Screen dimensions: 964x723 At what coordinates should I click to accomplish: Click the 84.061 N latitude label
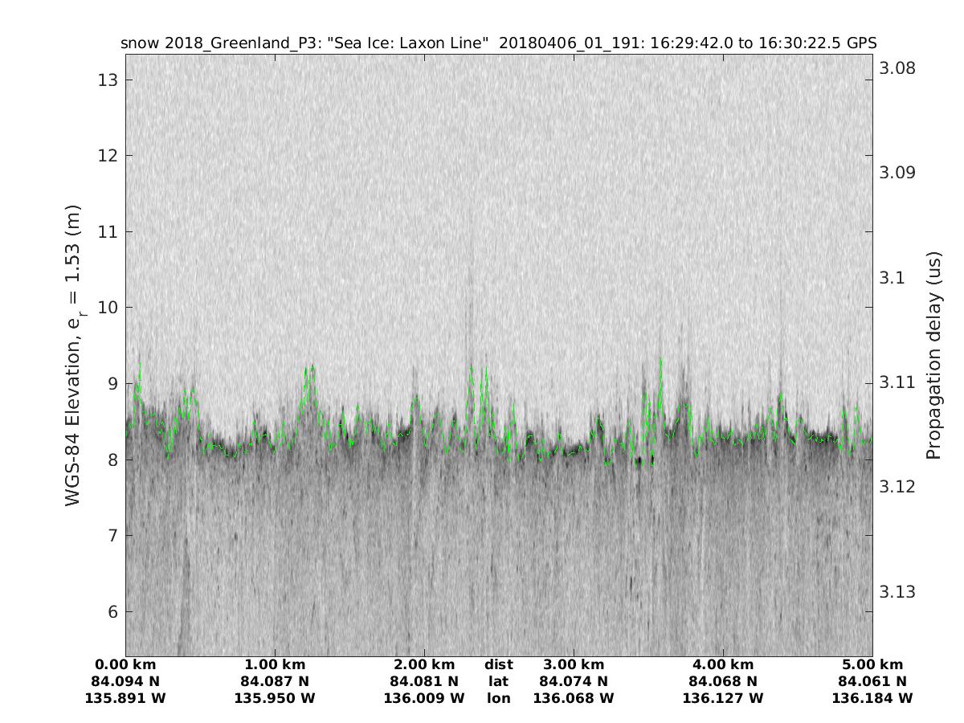[872, 682]
